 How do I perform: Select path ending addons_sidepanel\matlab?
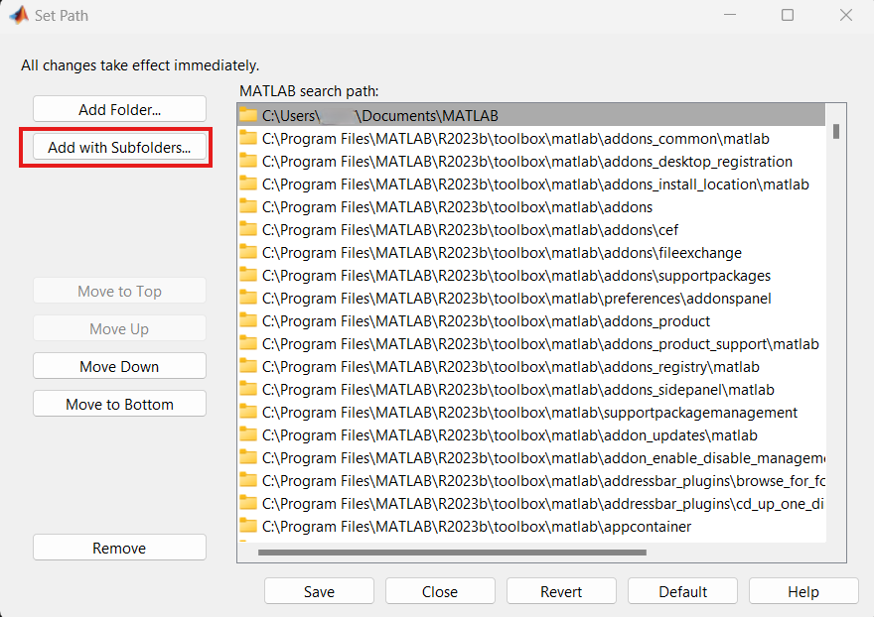tap(531, 389)
